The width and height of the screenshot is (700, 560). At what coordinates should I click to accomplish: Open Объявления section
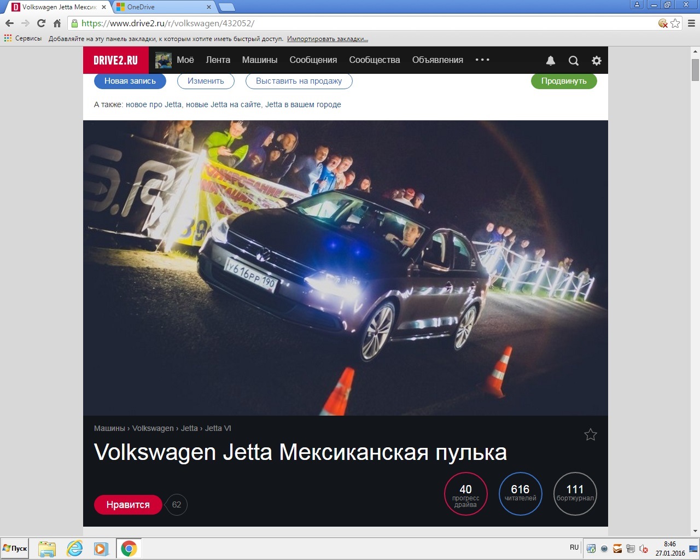(437, 60)
